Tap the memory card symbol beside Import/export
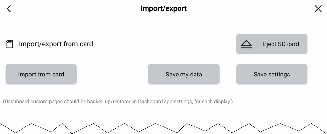Viewport: 327px width, 134px height. (9, 44)
